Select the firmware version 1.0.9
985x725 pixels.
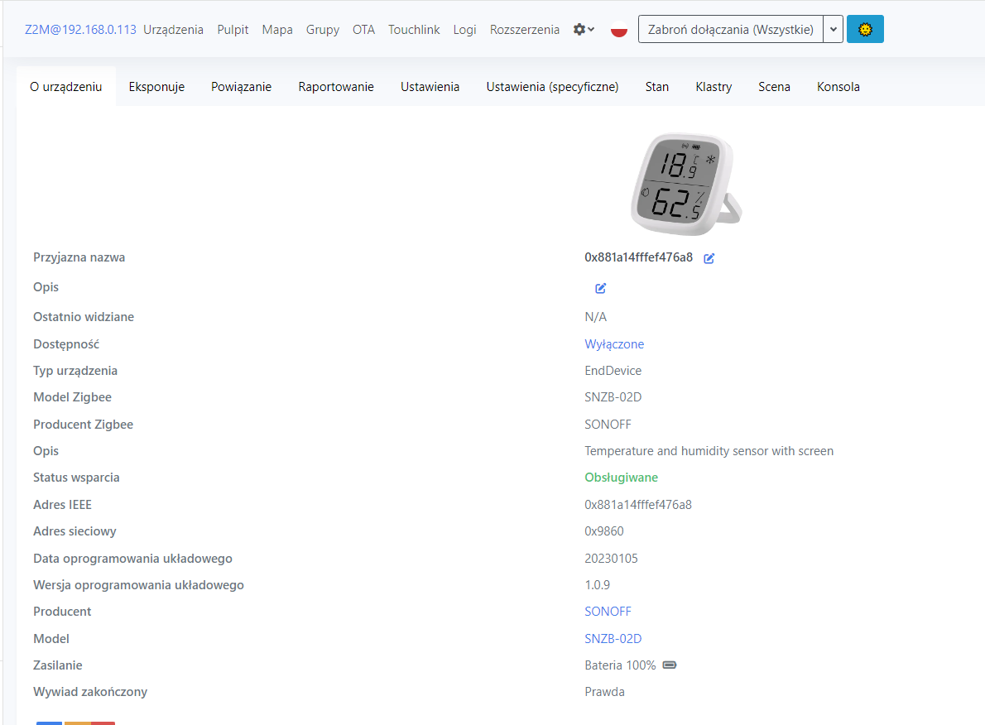(x=598, y=585)
